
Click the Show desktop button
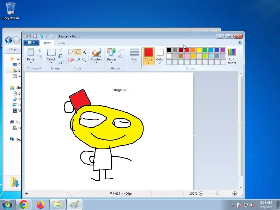(278, 205)
